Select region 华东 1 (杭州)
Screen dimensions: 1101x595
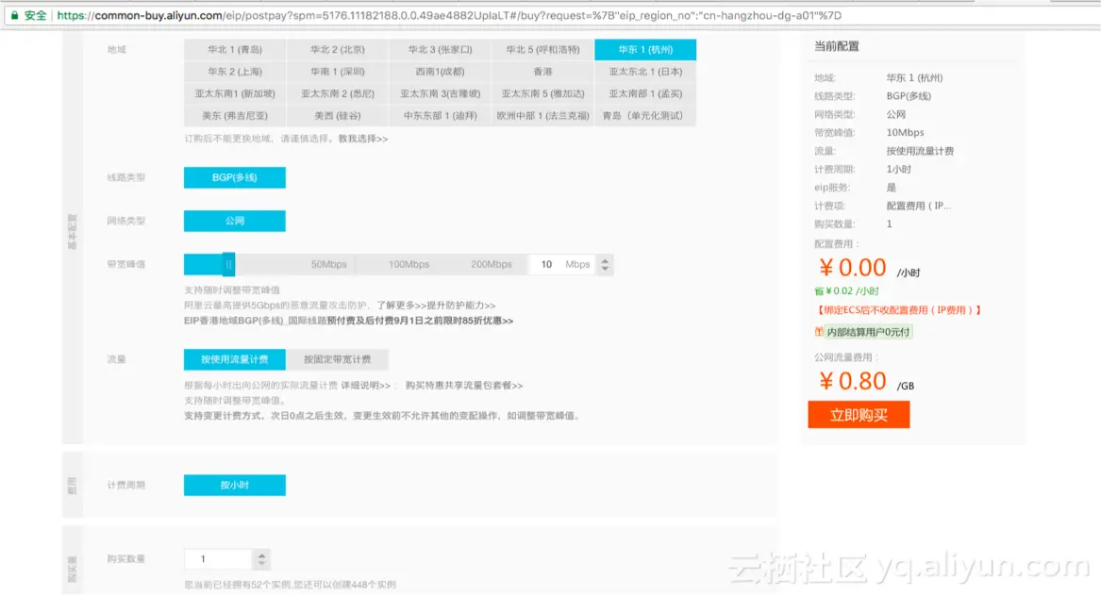(645, 50)
